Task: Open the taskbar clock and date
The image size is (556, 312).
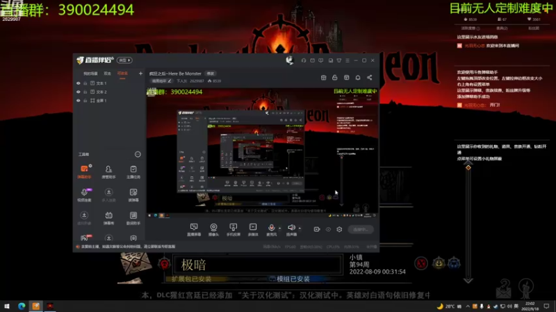Action: click(x=530, y=306)
